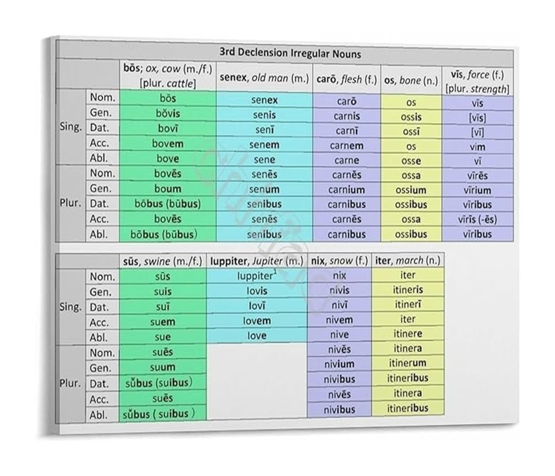Viewport: 555px width, 476px height.
Task: Click the 'carnem' cell
Action: (x=347, y=145)
